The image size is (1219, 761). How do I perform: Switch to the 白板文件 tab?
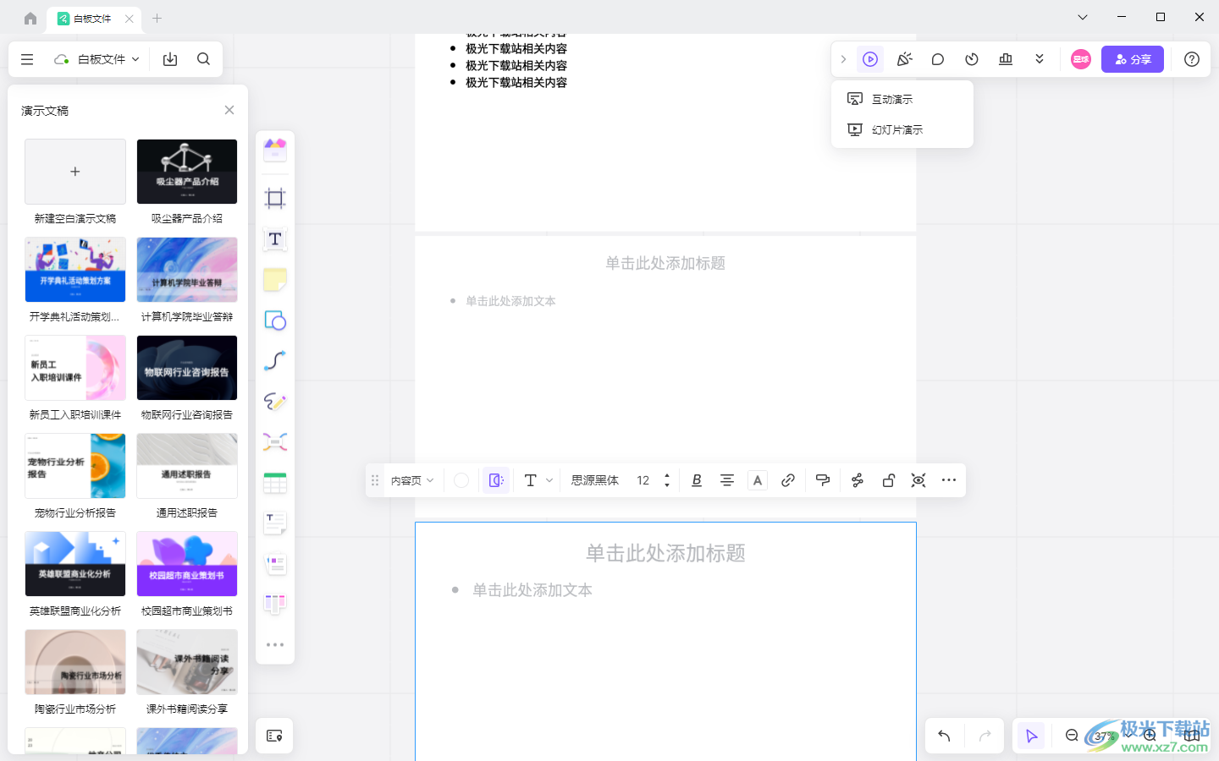[x=91, y=18]
